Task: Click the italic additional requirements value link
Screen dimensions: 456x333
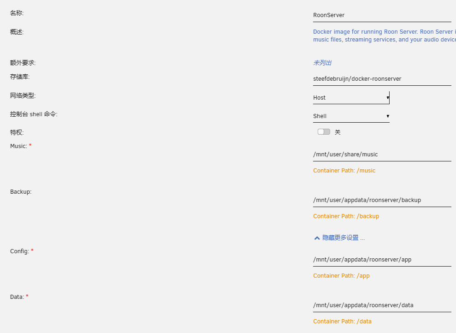Action: coord(322,63)
